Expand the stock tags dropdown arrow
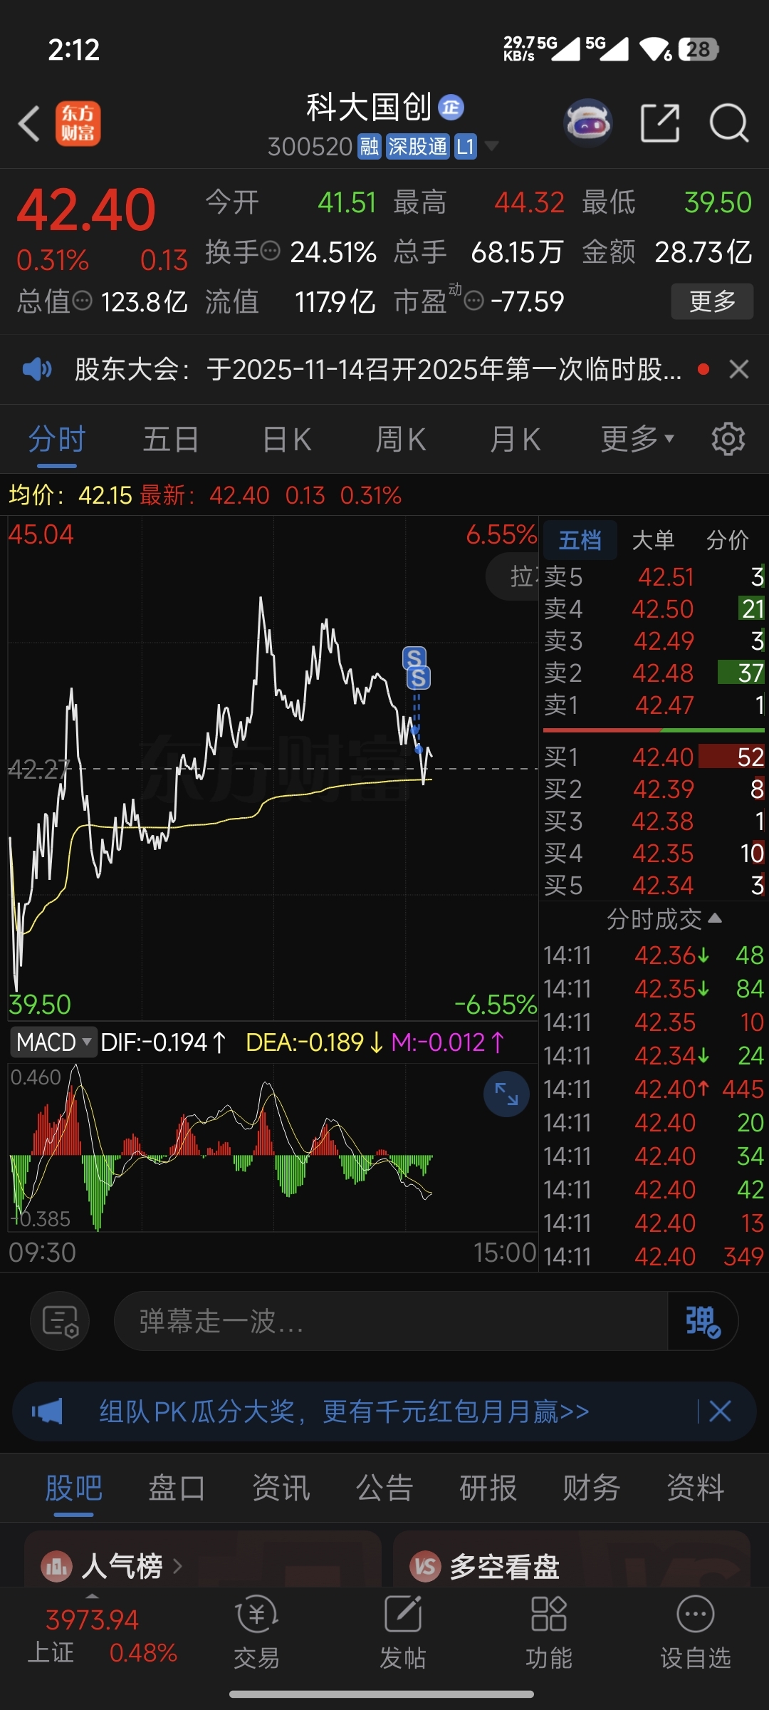The image size is (769, 1710). pyautogui.click(x=491, y=146)
